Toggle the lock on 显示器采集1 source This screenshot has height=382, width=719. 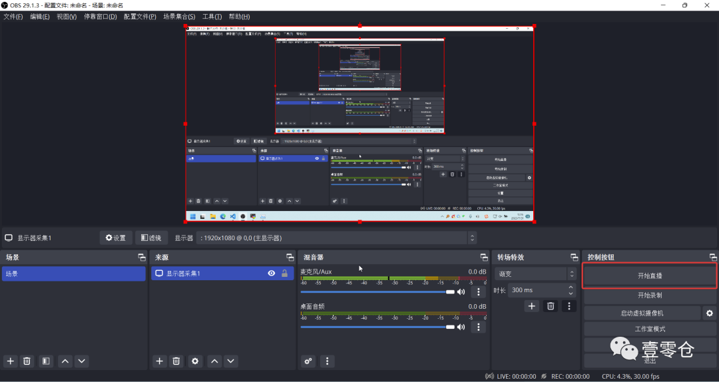pyautogui.click(x=285, y=274)
